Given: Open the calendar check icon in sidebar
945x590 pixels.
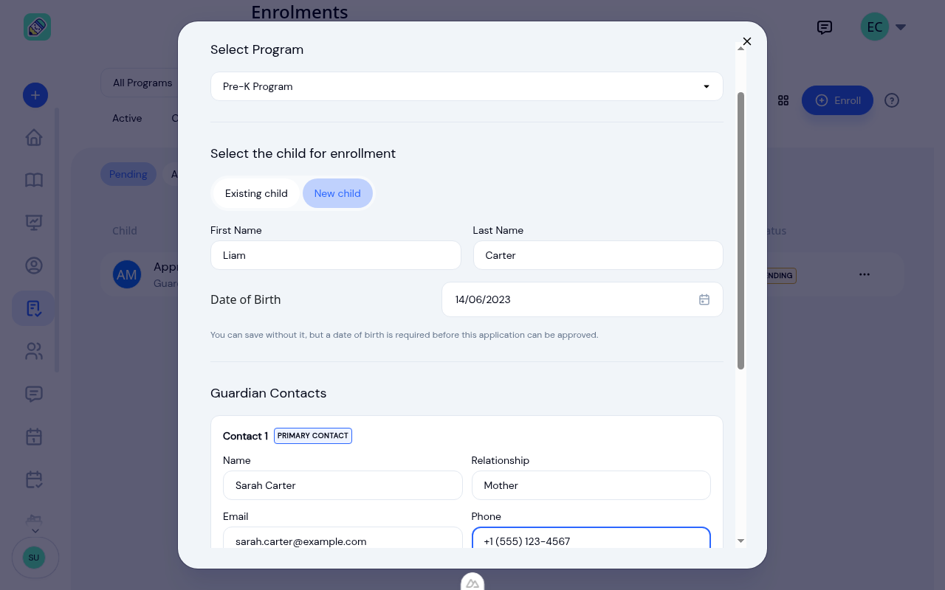Looking at the screenshot, I should 34,479.
